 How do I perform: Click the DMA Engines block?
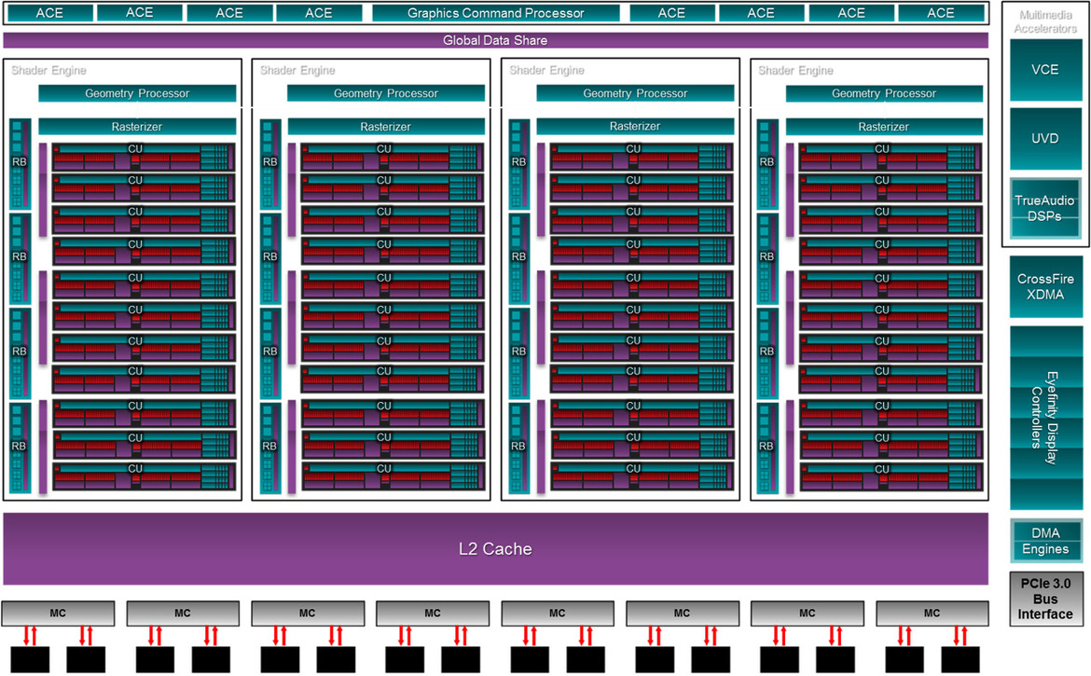point(1045,541)
